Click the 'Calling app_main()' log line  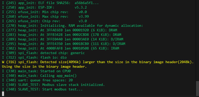39,76
